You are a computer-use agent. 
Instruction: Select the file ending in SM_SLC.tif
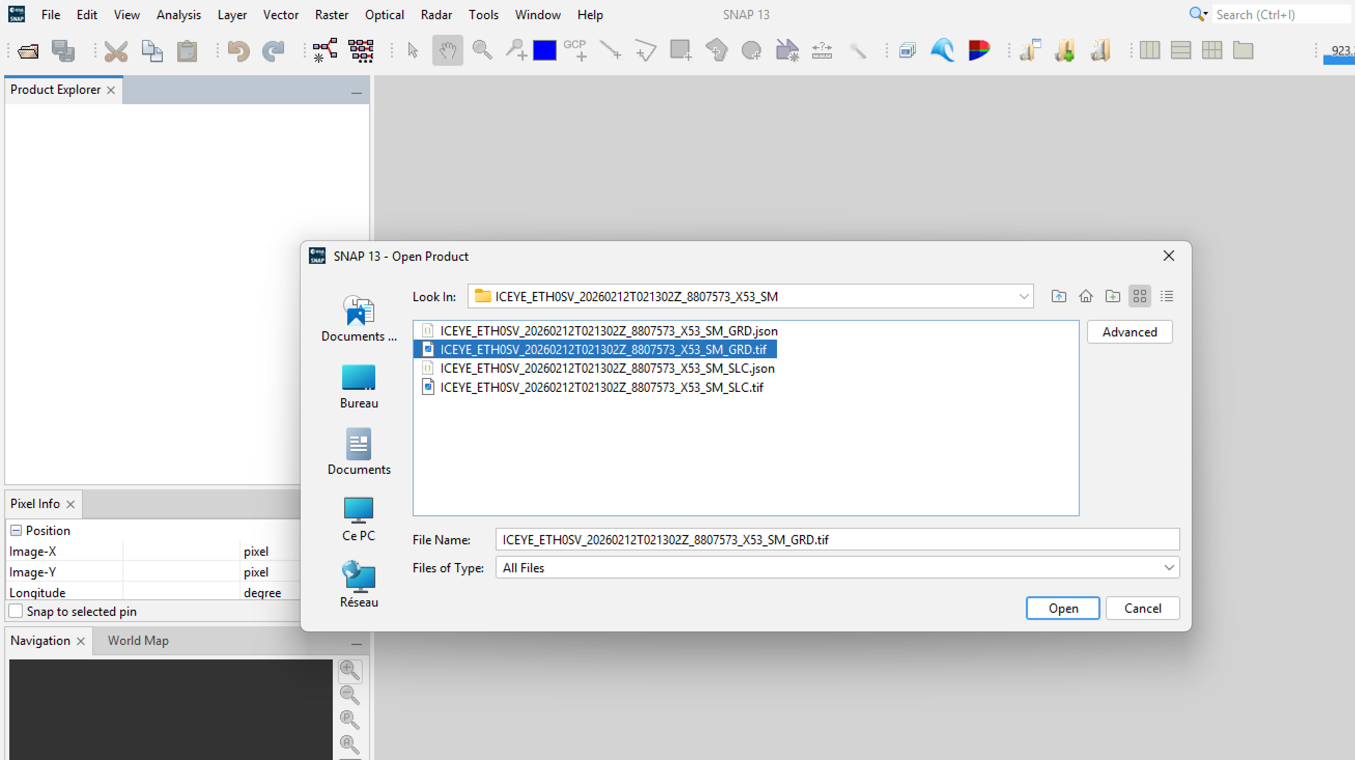pos(593,388)
